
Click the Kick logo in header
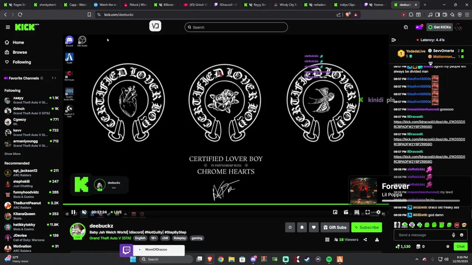(x=27, y=27)
